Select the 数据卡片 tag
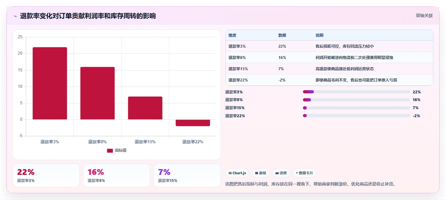Image resolution: width=446 pixels, height=200 pixels. (305, 173)
